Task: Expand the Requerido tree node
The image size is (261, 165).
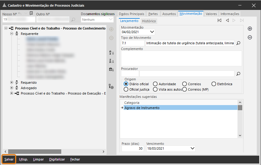Action: pos(12,82)
